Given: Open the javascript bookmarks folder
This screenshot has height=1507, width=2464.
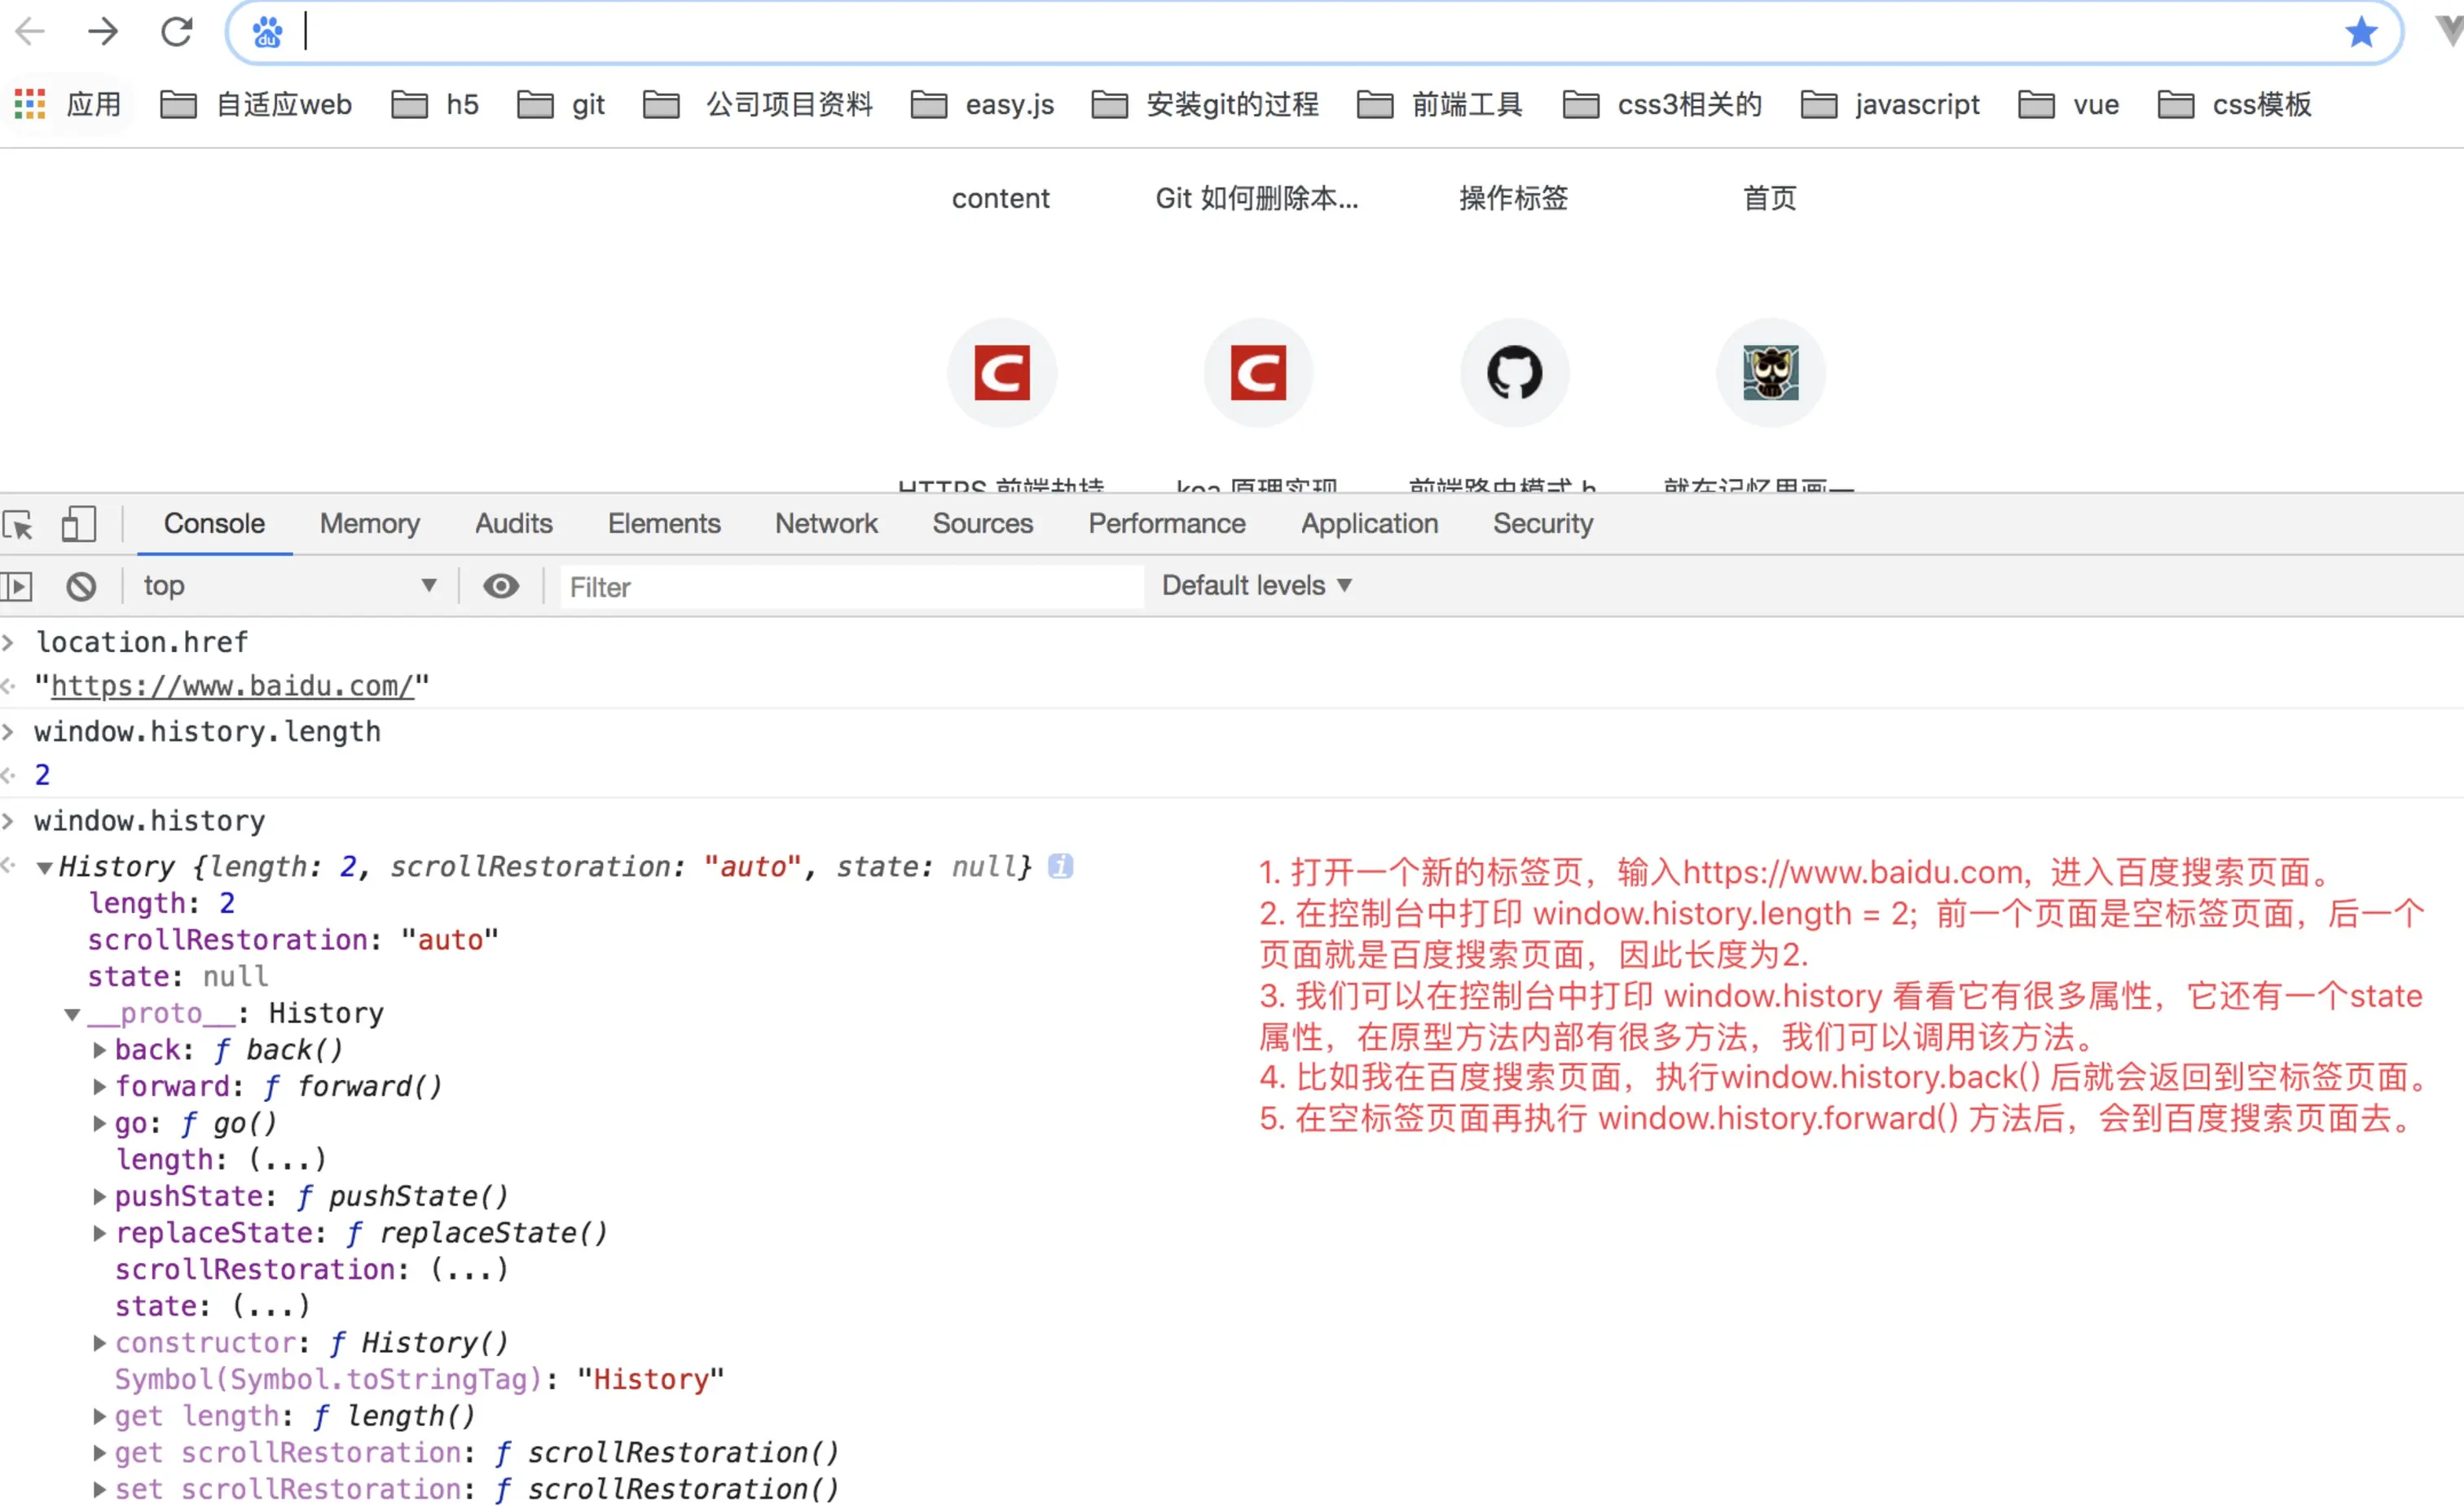Looking at the screenshot, I should coord(1890,104).
